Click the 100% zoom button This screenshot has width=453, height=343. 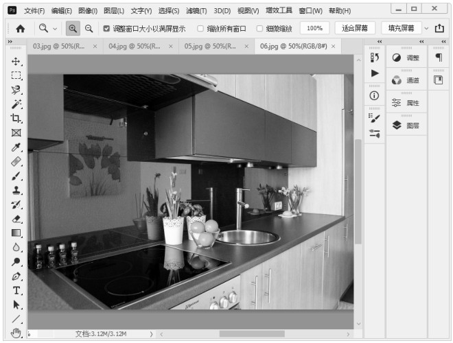[314, 28]
